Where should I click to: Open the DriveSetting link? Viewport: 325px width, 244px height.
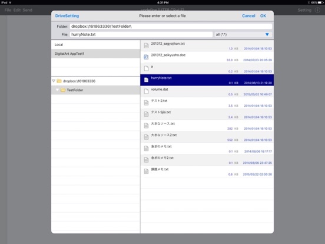[67, 16]
